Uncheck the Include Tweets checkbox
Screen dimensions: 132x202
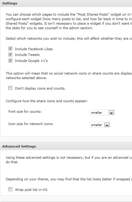[x=10, y=54]
